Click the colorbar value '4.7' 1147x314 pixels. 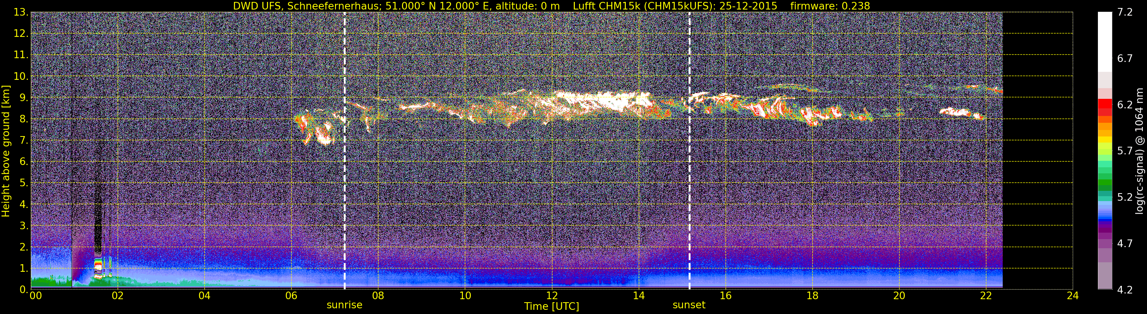[x=1125, y=243]
